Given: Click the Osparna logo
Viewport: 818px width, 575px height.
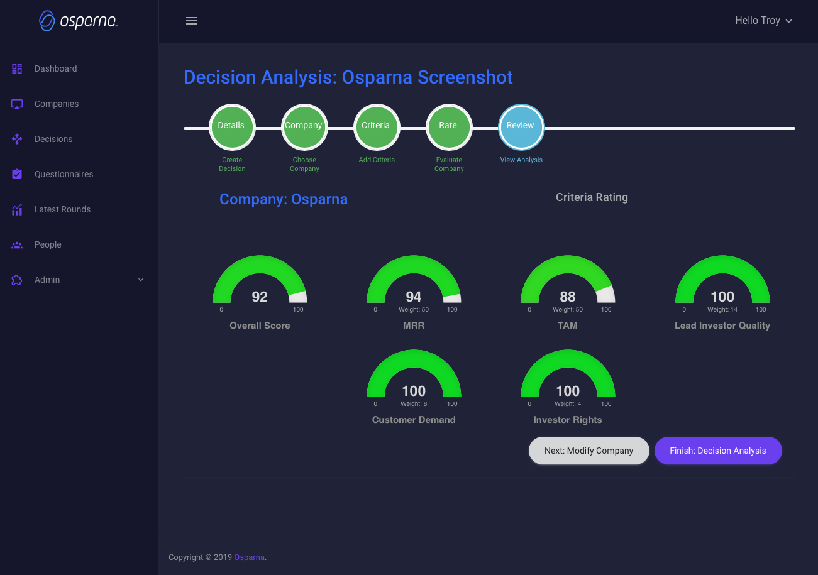Looking at the screenshot, I should pos(78,21).
